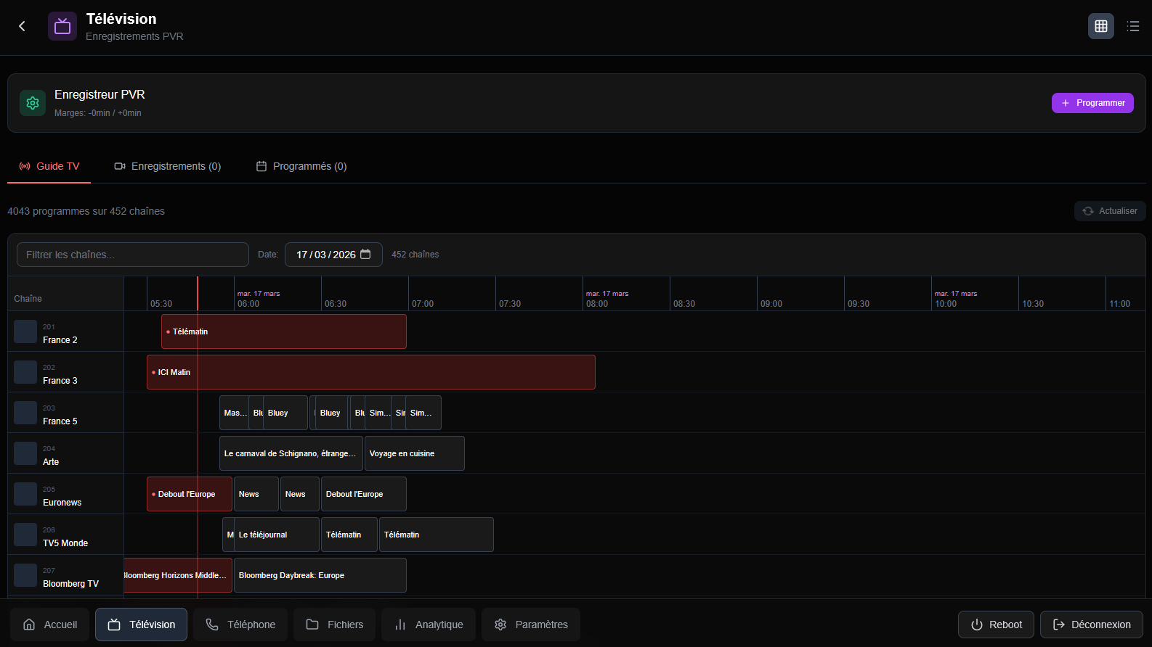Open the second Télématin on TV5 Monde

click(437, 535)
